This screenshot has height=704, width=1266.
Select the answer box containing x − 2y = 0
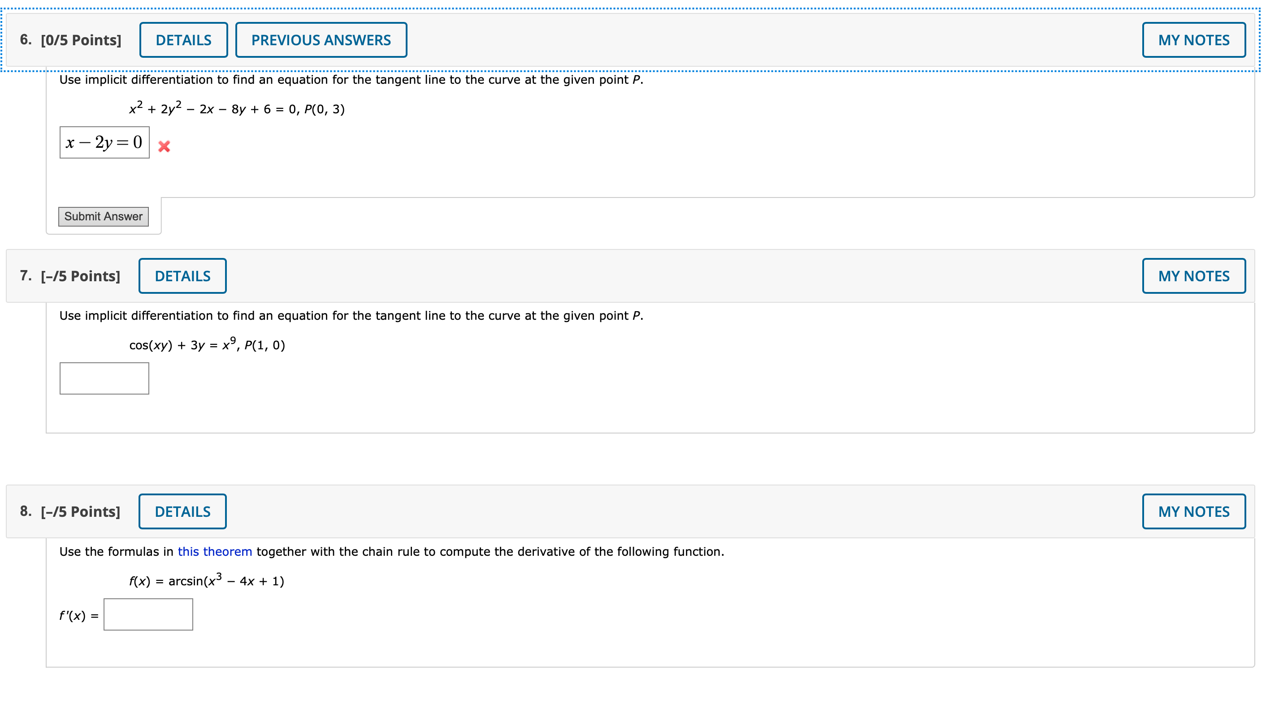(104, 142)
